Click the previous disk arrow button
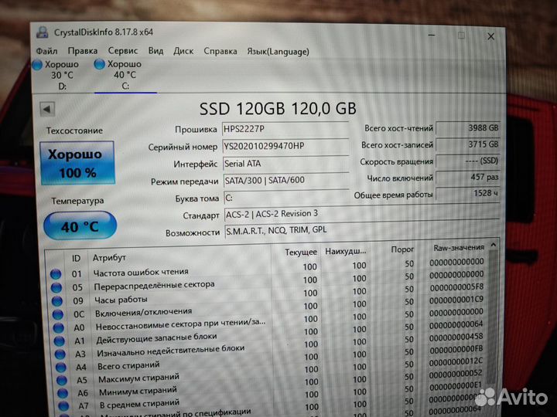557x417 pixels. [47, 109]
